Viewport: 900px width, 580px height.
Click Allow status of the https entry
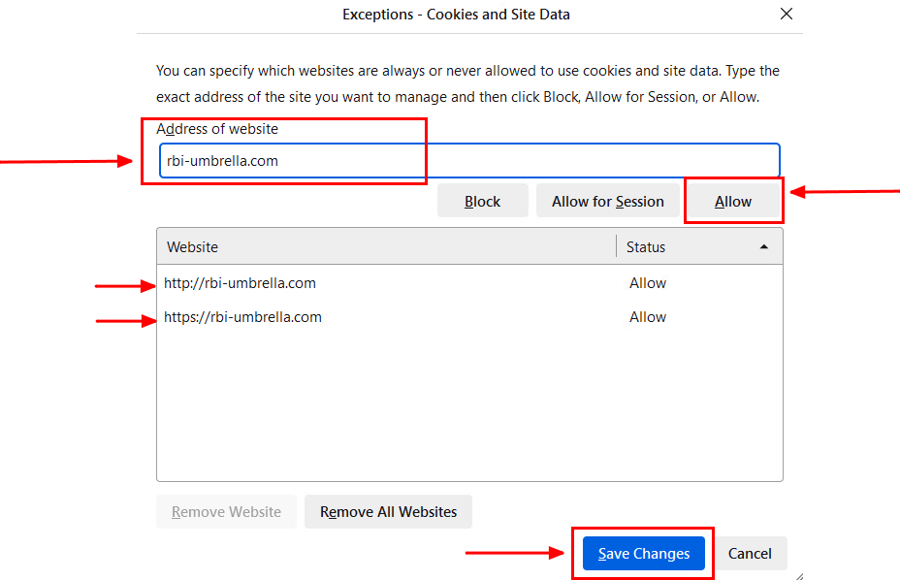pos(648,317)
